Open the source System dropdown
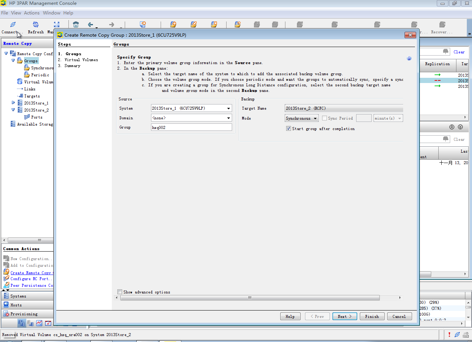 [229, 108]
